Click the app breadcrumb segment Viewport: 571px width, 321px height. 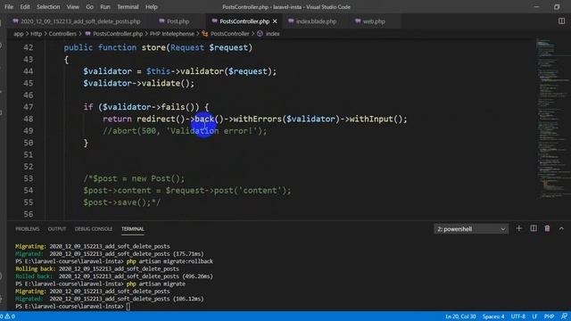(x=18, y=34)
